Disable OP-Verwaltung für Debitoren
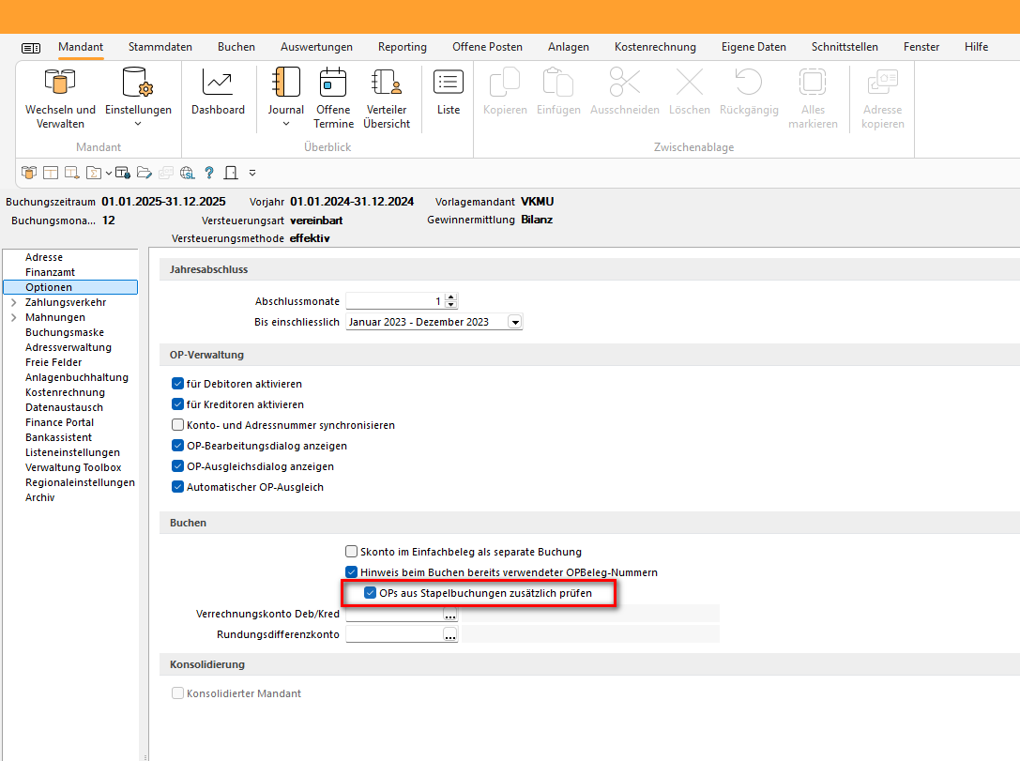Screen dimensions: 1020x761 (x=178, y=384)
